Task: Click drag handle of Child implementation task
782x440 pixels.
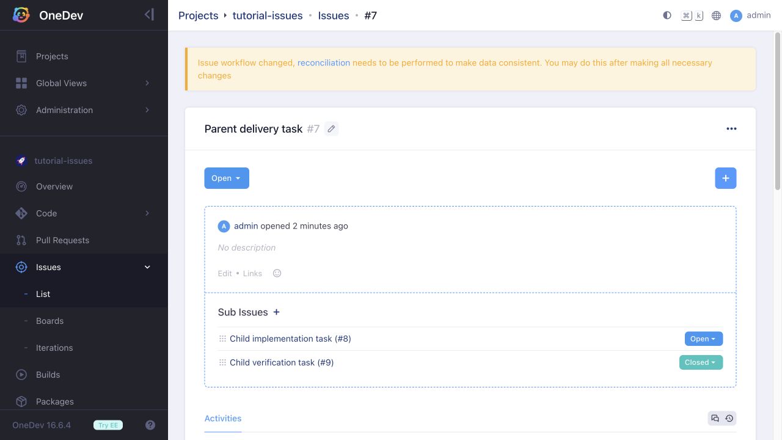Action: tap(222, 339)
